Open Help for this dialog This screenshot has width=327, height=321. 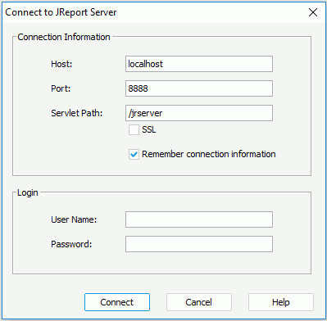pyautogui.click(x=281, y=302)
